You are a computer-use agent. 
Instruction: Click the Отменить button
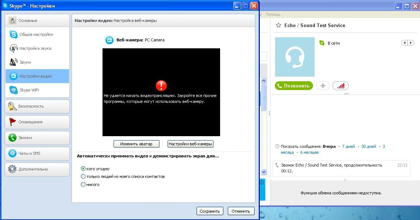(241, 211)
